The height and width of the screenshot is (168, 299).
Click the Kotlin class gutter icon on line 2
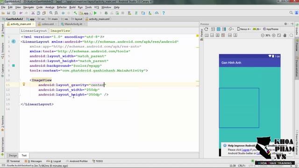[14, 42]
